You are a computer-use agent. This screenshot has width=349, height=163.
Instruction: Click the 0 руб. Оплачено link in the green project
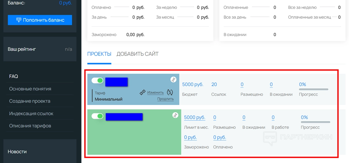pos(220,137)
